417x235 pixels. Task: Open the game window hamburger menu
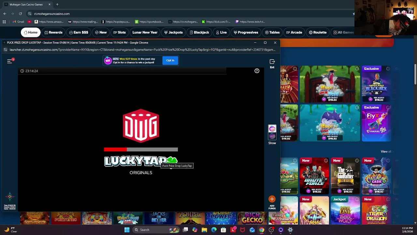tap(9, 61)
